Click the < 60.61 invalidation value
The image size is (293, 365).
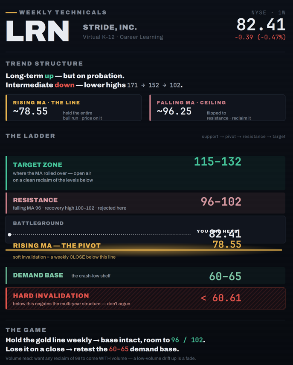click(220, 298)
